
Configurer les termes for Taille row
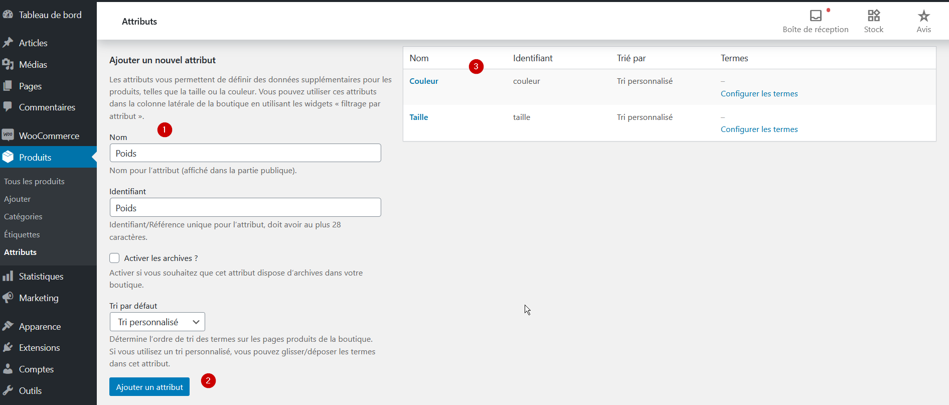point(759,129)
